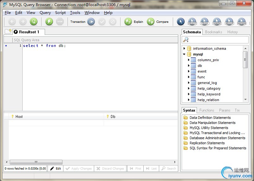
Task: Switch to the Params tab
Action: [x=225, y=110]
